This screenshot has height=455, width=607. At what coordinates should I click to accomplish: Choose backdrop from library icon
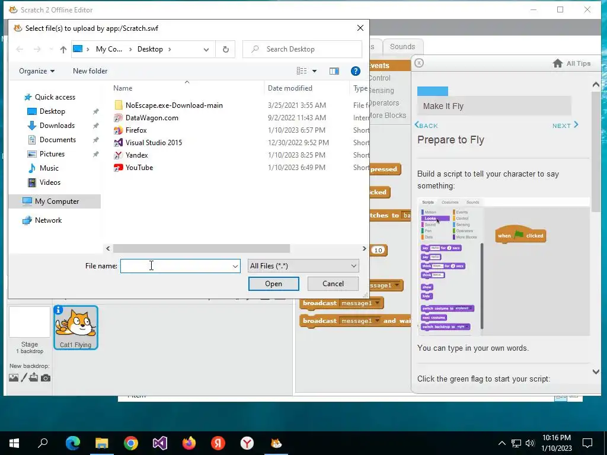(x=14, y=377)
